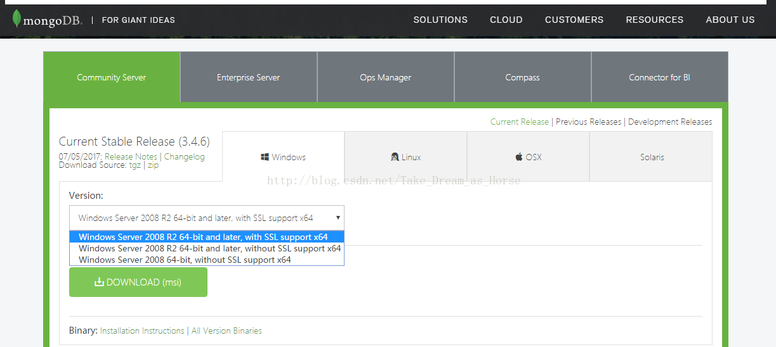Choose Windows Server 2008 64-bit without SSL option
Image resolution: width=776 pixels, height=347 pixels.
point(207,260)
